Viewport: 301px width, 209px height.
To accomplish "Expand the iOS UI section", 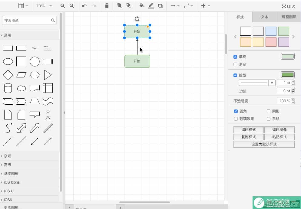I will pos(30,191).
